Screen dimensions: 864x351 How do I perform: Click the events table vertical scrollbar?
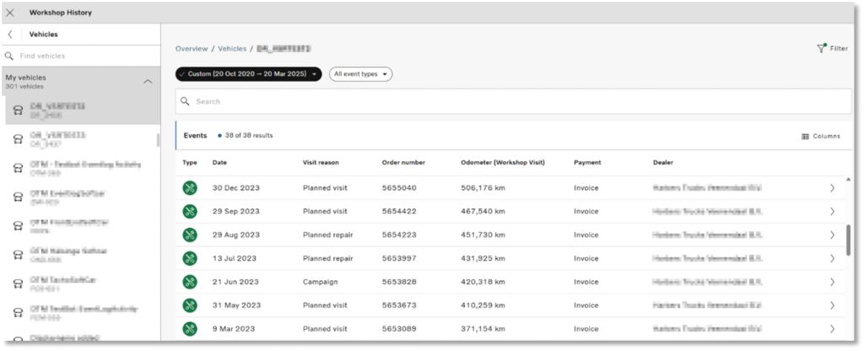click(x=847, y=240)
